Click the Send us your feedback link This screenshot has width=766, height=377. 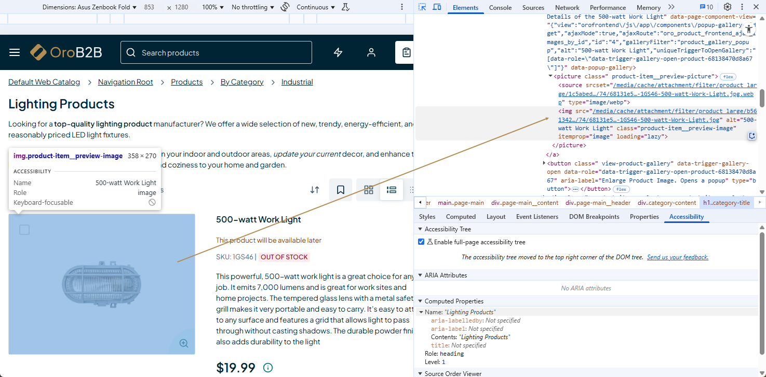pos(677,257)
